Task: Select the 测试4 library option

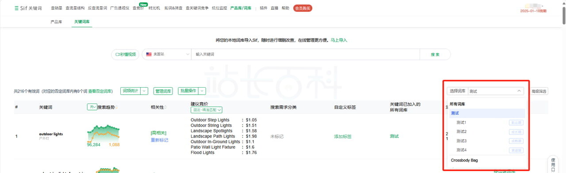Action: point(487,150)
